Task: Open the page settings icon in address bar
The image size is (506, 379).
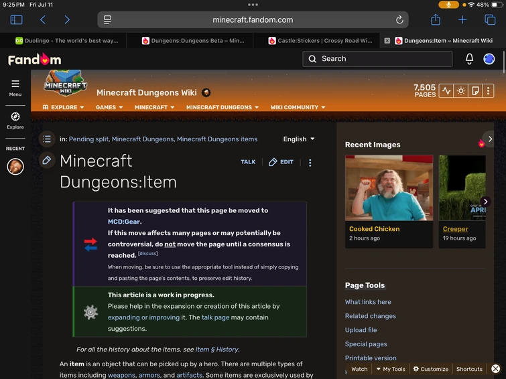Action: pyautogui.click(x=107, y=19)
